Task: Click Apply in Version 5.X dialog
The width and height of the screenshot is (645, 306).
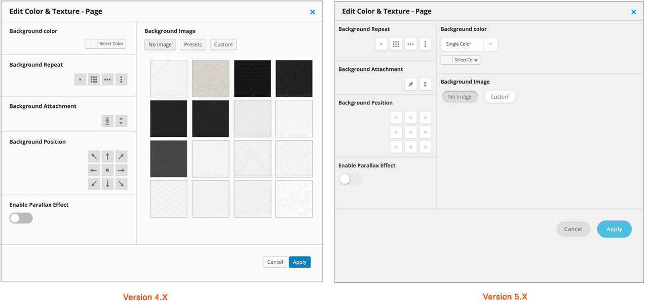Action: [x=614, y=229]
